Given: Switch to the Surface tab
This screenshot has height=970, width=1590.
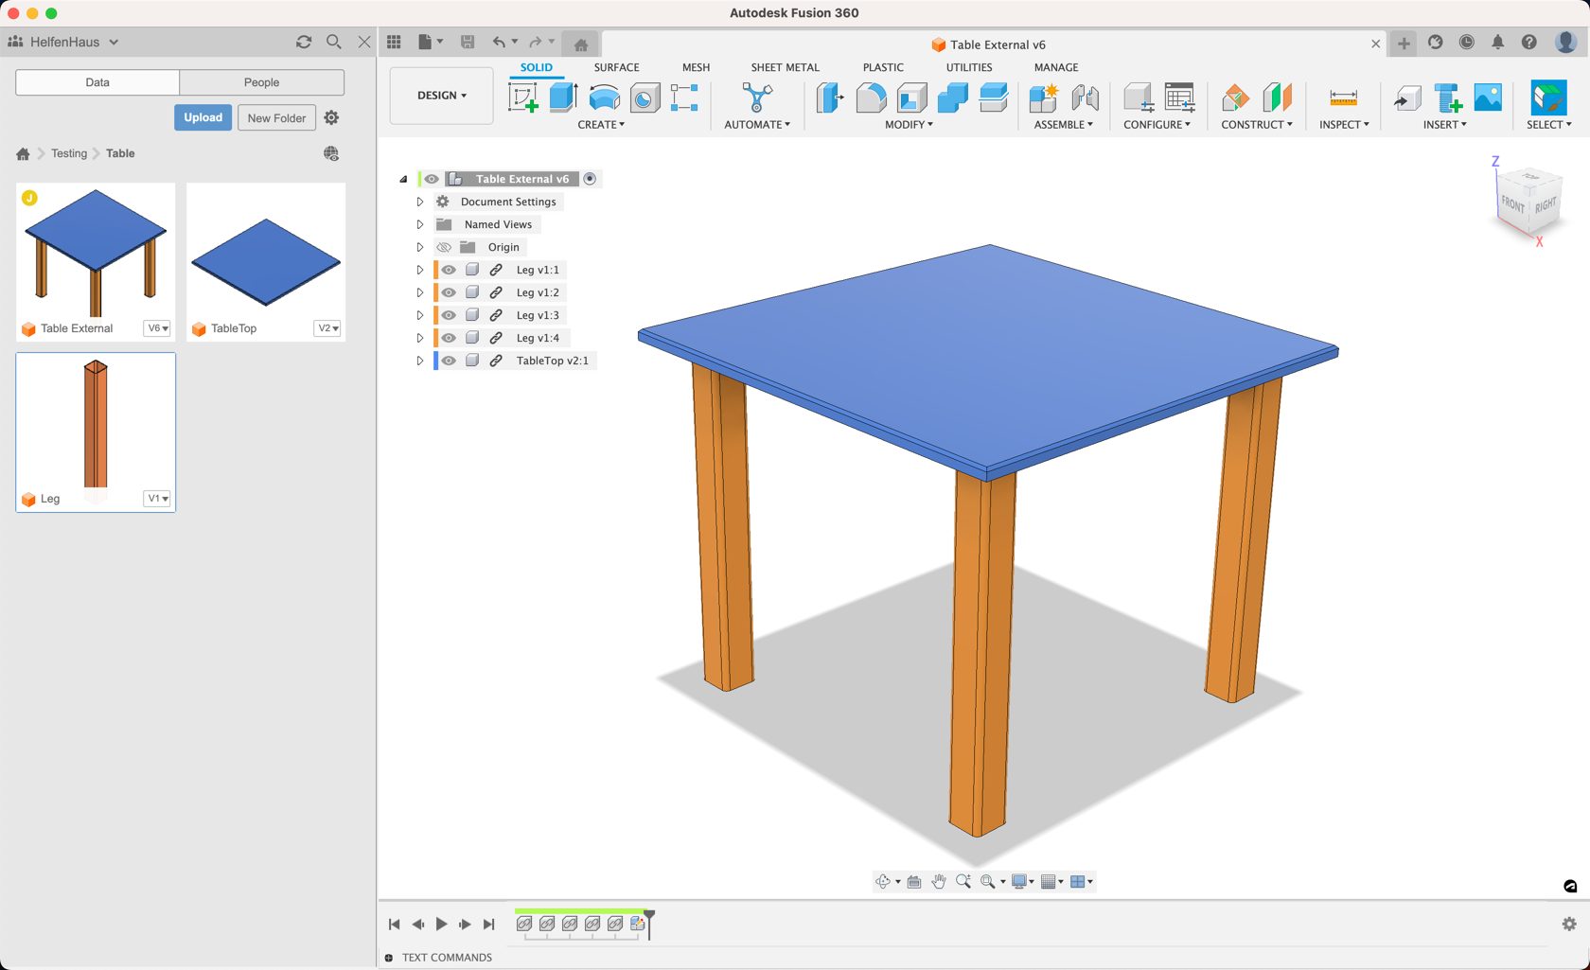Looking at the screenshot, I should pos(616,67).
